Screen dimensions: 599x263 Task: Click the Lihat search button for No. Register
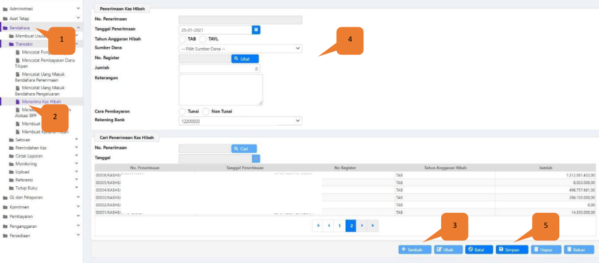coord(245,59)
